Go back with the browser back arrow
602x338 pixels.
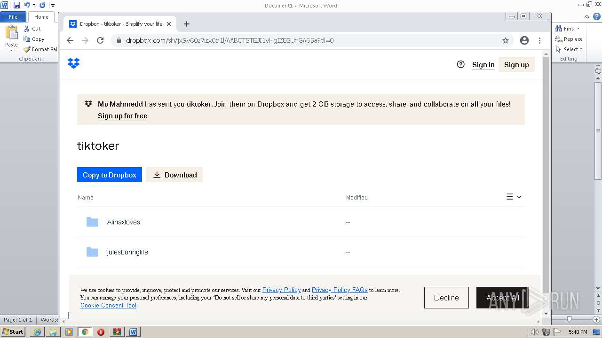70,40
